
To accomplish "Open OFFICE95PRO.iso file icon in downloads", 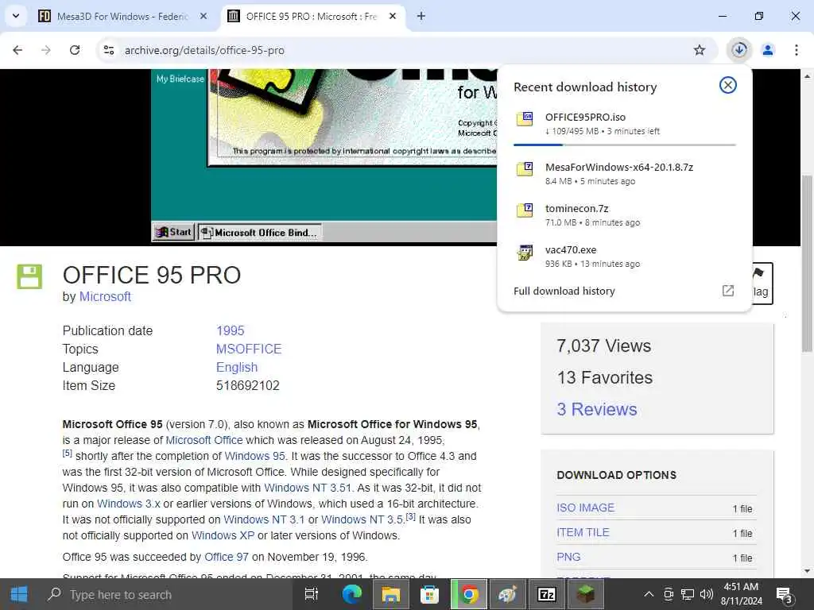I will click(525, 119).
